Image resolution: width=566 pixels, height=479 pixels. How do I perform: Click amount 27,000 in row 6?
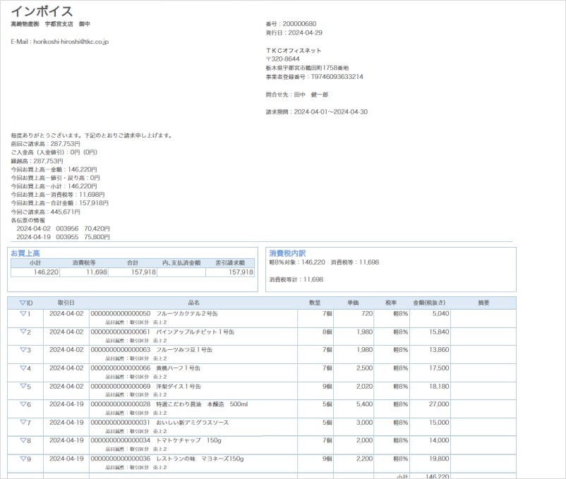click(439, 404)
